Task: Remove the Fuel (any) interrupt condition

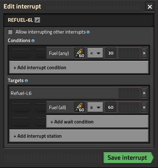Action: (x=144, y=53)
